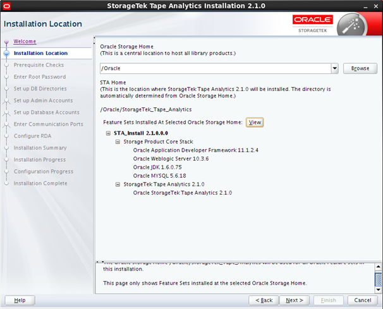This screenshot has height=309, width=383.
Task: Select STA_Install 2.1.0.0.0 tree row
Action: [141, 133]
